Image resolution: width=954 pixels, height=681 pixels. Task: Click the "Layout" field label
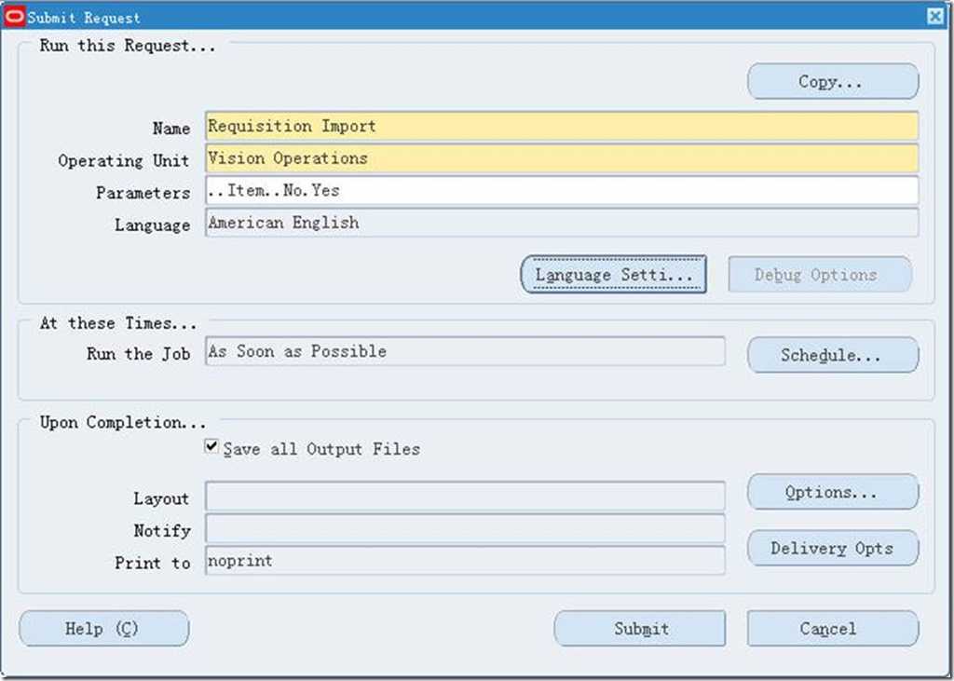click(162, 498)
